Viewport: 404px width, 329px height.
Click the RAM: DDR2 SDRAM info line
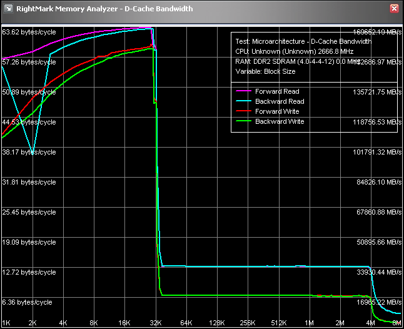(297, 61)
